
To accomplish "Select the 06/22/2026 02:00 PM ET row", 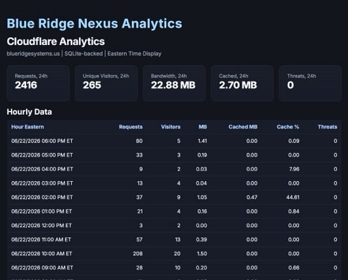I will [x=174, y=197].
